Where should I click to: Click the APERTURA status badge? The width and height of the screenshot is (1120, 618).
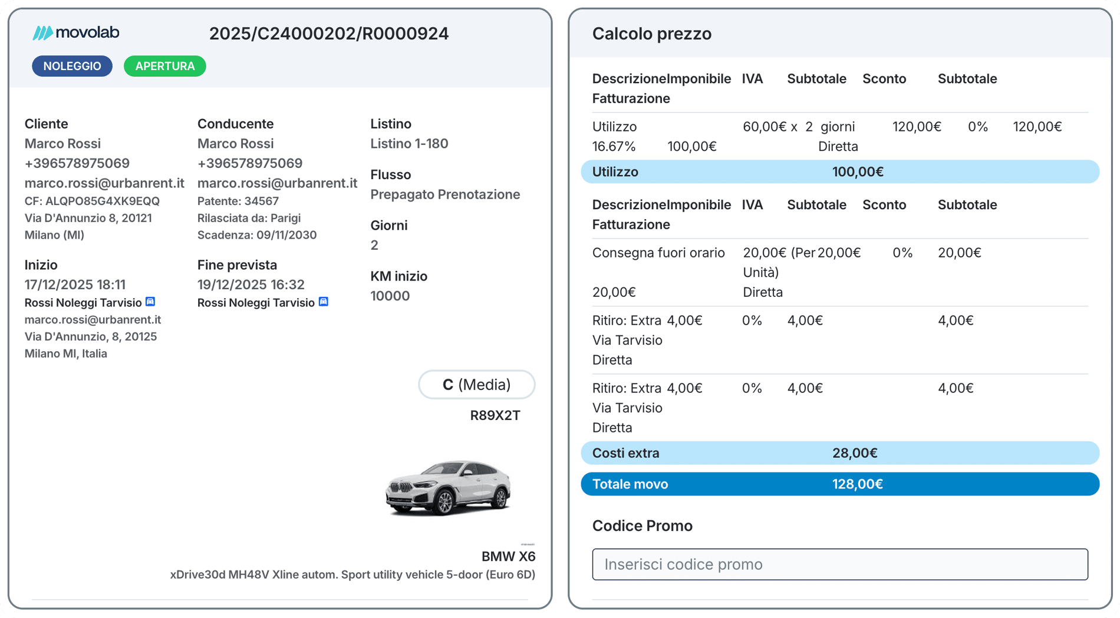[x=164, y=66]
